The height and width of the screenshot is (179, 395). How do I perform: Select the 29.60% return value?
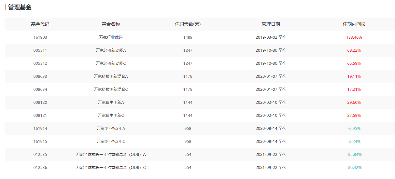click(354, 103)
